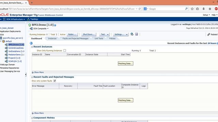Select GetAmbCaseData composite in tree
Screen dimensions: 218x122
point(16,48)
